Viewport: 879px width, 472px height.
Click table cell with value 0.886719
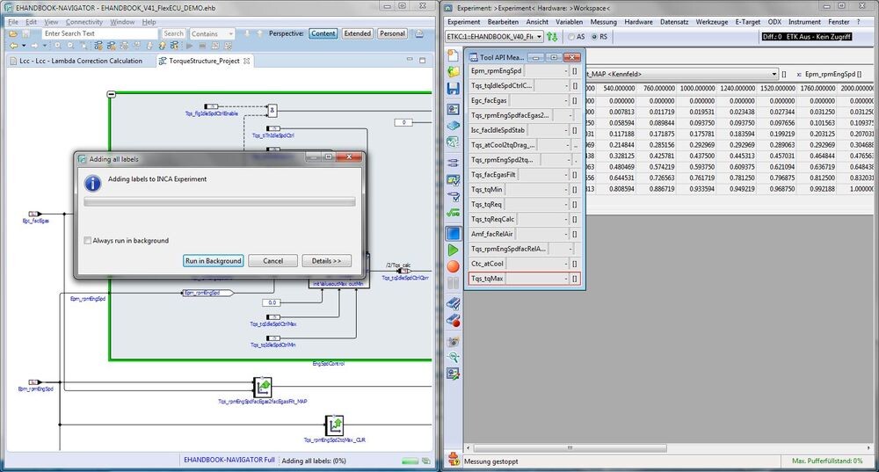tap(662, 189)
